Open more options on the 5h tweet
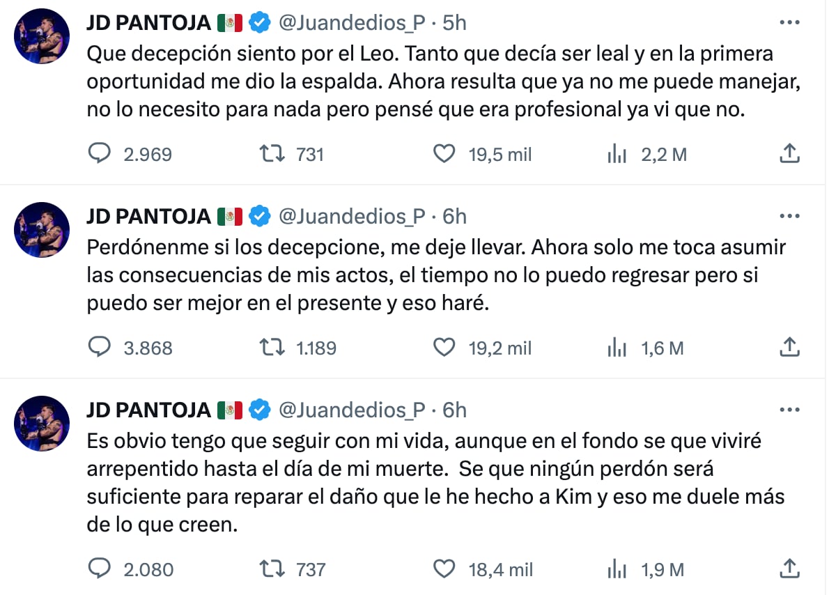829x595 pixels. (x=789, y=23)
